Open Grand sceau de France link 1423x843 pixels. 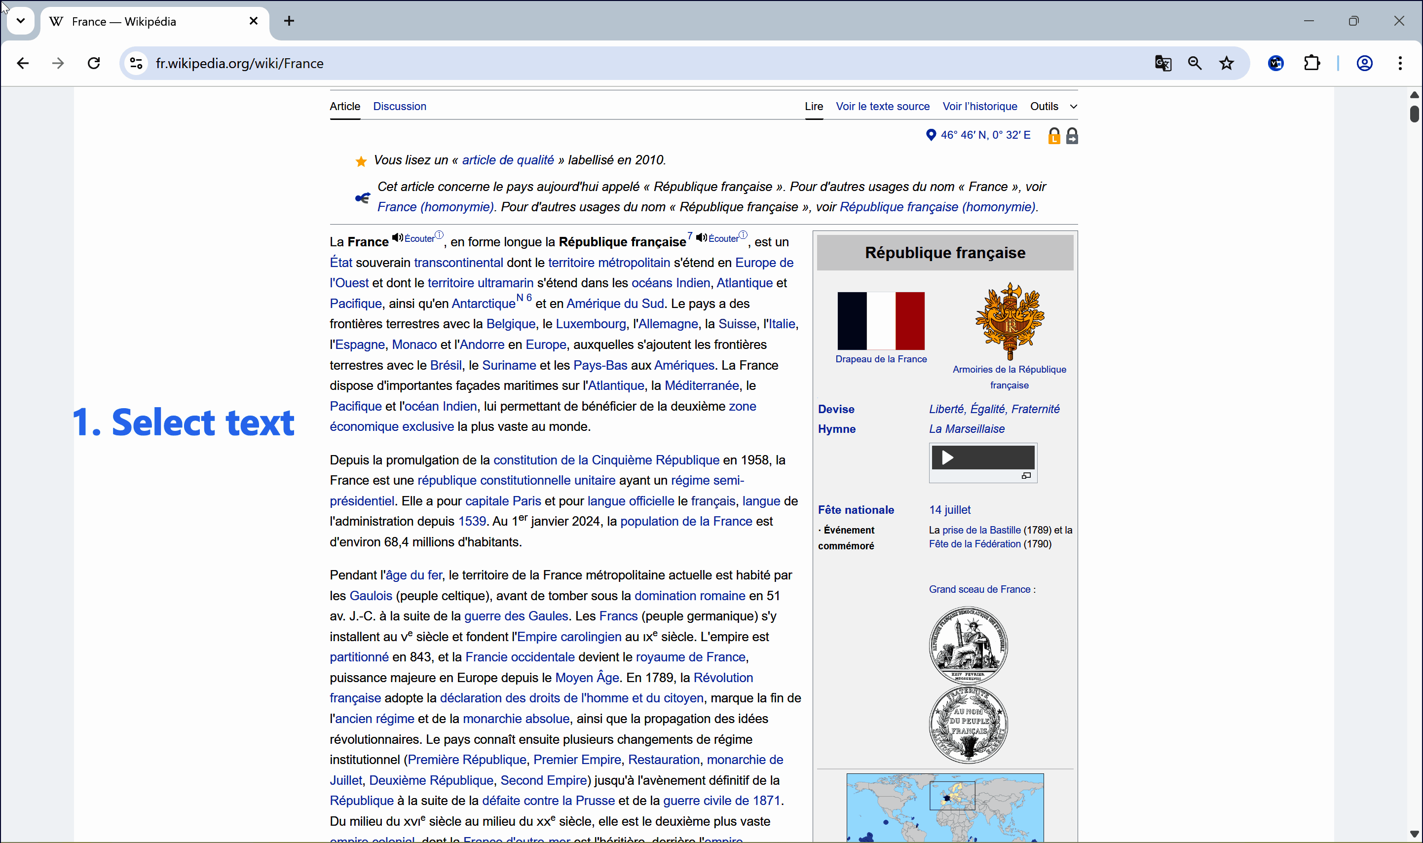coord(979,589)
